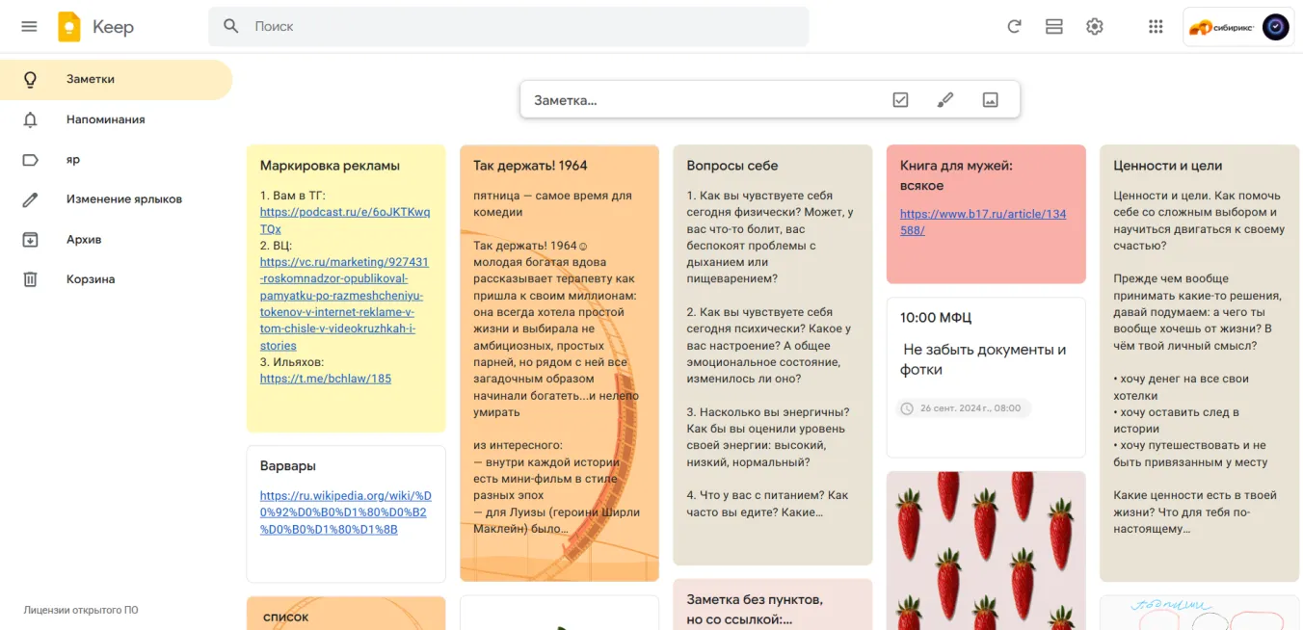The width and height of the screenshot is (1303, 630).
Task: Click the search magnifier icon
Action: pos(231,26)
